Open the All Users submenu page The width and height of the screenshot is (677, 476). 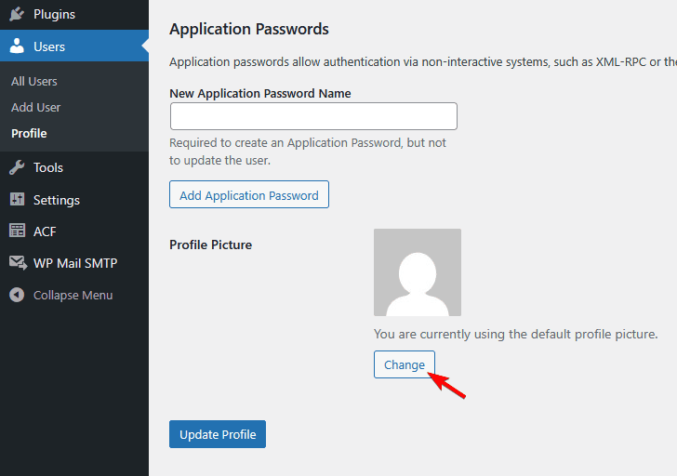34,81
